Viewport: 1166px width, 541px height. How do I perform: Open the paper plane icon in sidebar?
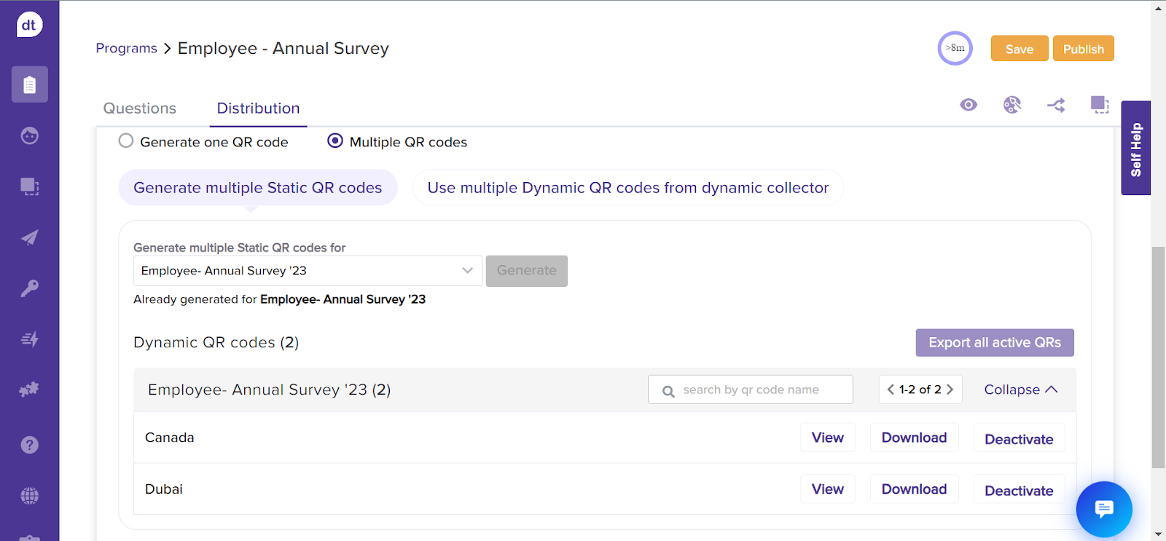click(29, 237)
